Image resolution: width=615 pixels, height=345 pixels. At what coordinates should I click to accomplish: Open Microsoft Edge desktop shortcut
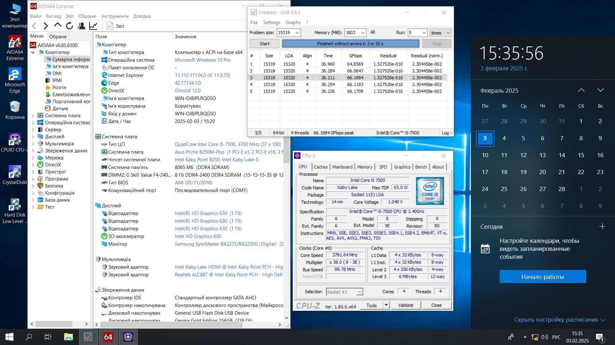pyautogui.click(x=15, y=80)
